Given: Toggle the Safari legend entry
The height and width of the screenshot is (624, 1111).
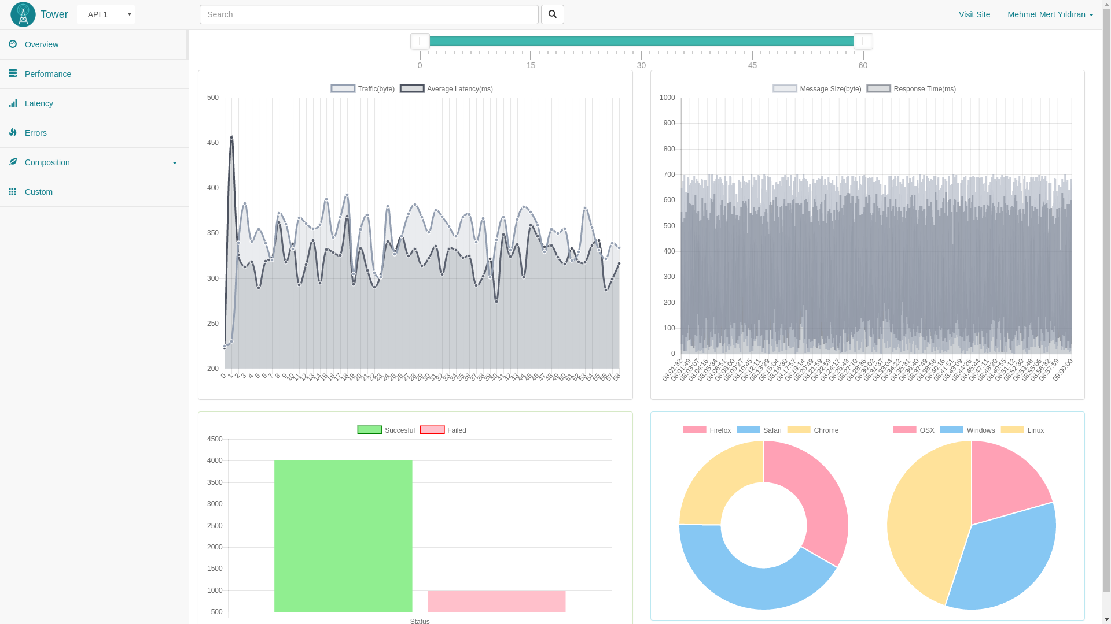Looking at the screenshot, I should tap(759, 430).
